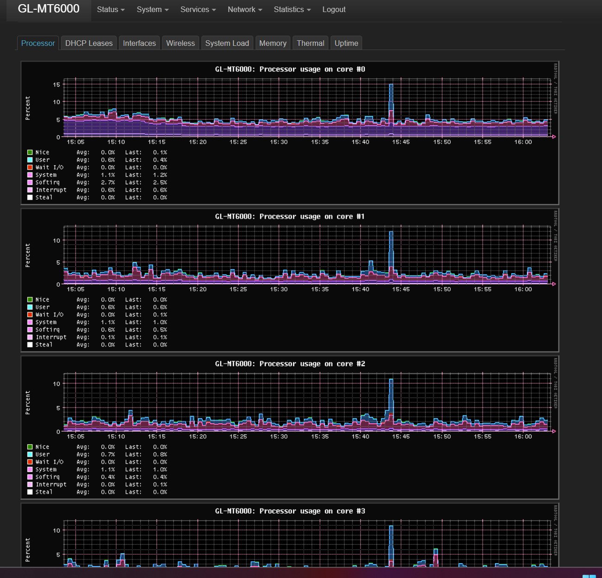Go to GL-MT6000 home title
The image size is (602, 578).
[49, 9]
